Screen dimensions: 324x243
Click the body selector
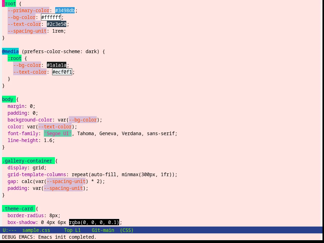pos(8,99)
